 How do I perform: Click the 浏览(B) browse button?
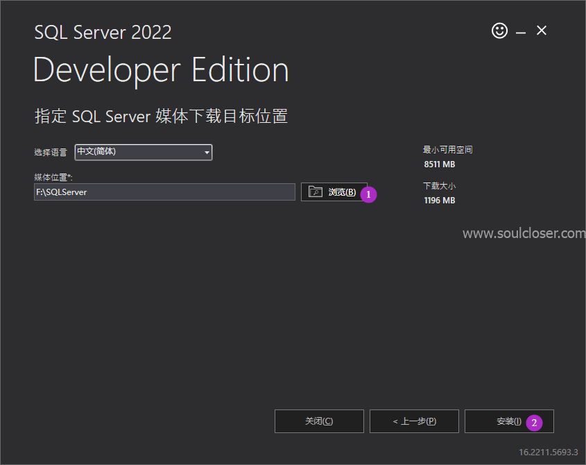[x=334, y=192]
